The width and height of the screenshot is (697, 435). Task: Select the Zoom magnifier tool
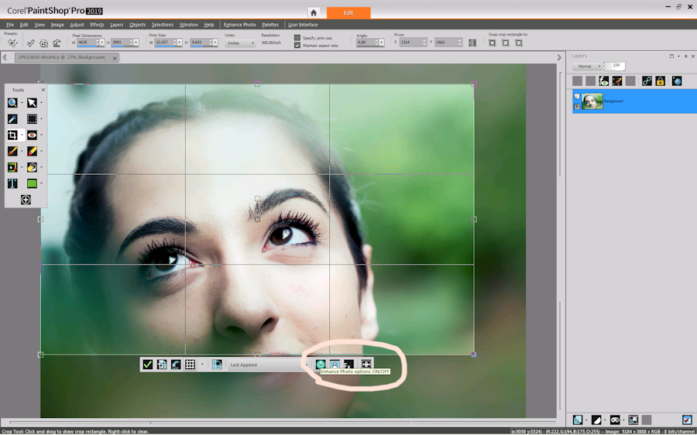pos(12,103)
